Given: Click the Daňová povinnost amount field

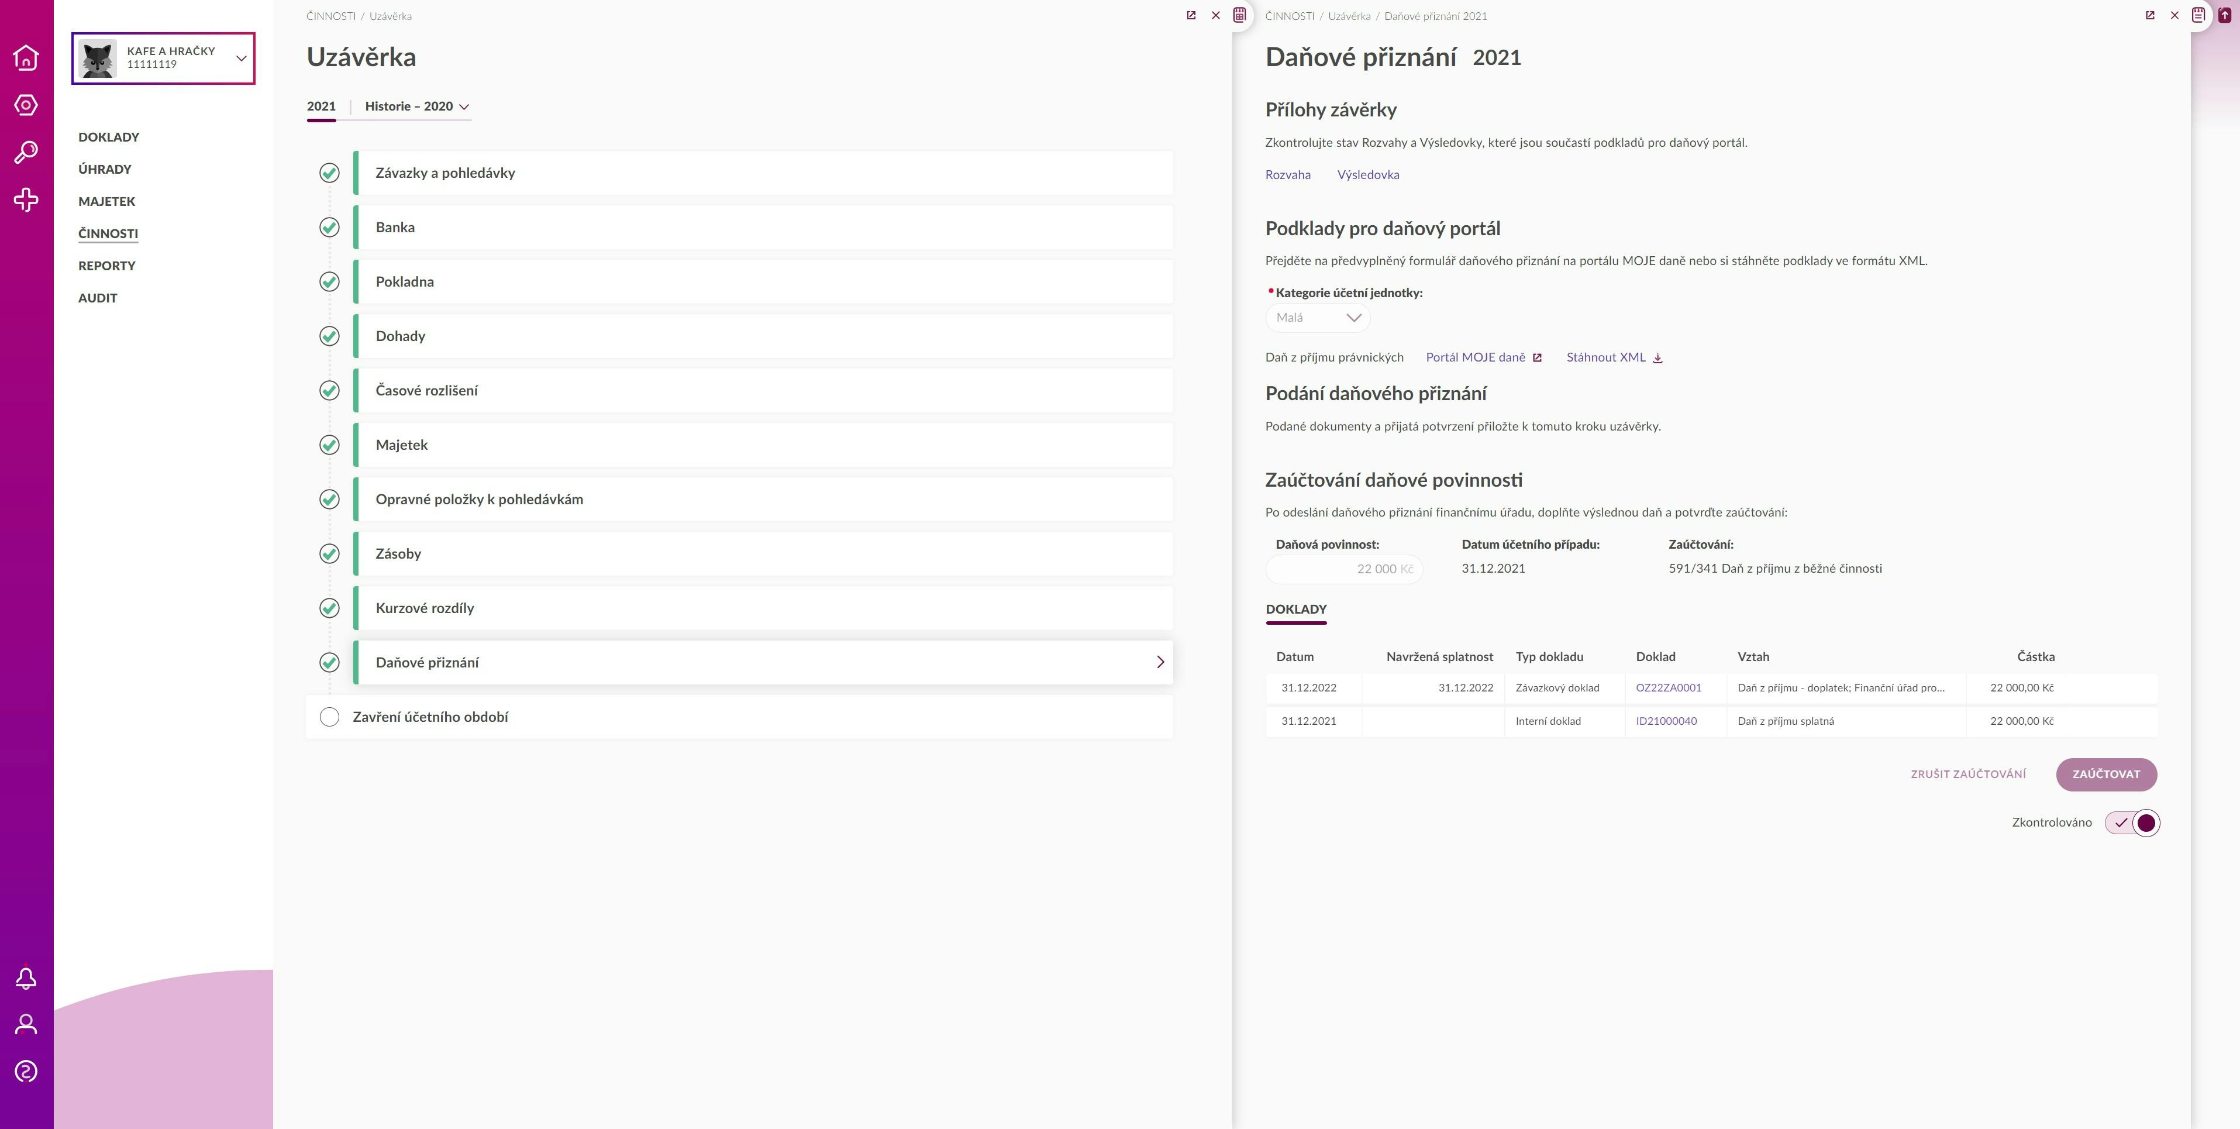Looking at the screenshot, I should 1345,569.
